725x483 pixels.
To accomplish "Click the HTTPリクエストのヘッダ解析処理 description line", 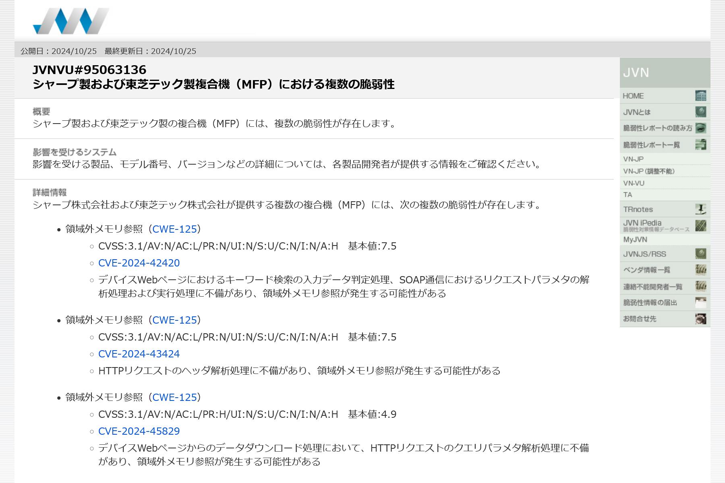I will pos(299,371).
